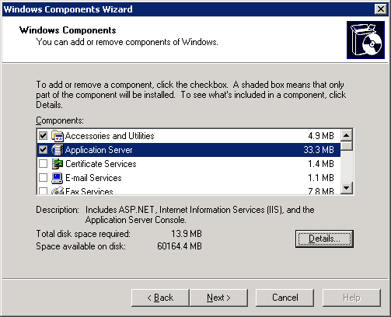Click the setup box and CD icon
The image size is (391, 317).
point(365,40)
